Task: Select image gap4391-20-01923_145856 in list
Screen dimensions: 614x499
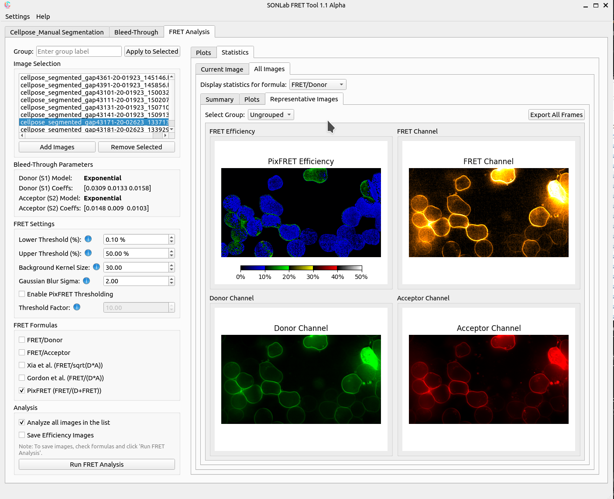Action: pos(94,85)
